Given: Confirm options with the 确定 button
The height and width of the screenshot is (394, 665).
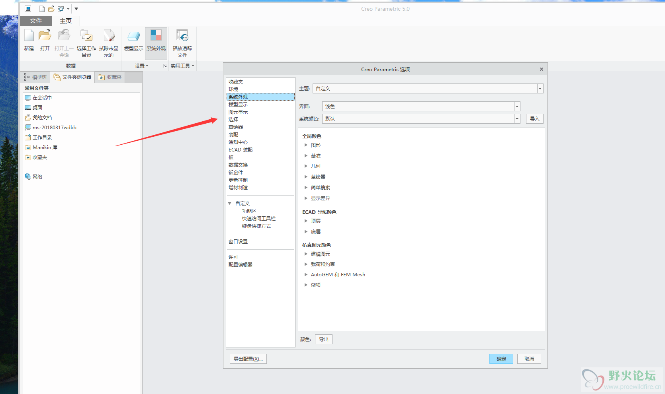Looking at the screenshot, I should pyautogui.click(x=501, y=359).
